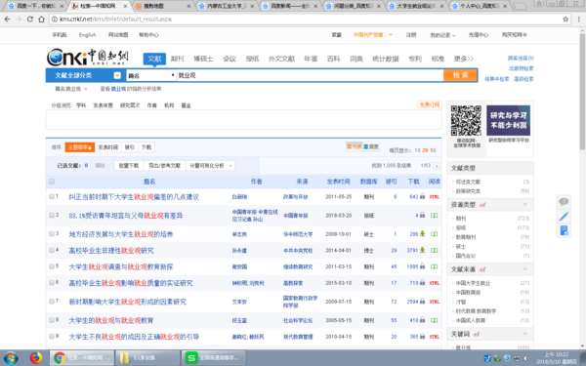Click the search keyword input field
This screenshot has height=366, width=586.
coord(310,75)
